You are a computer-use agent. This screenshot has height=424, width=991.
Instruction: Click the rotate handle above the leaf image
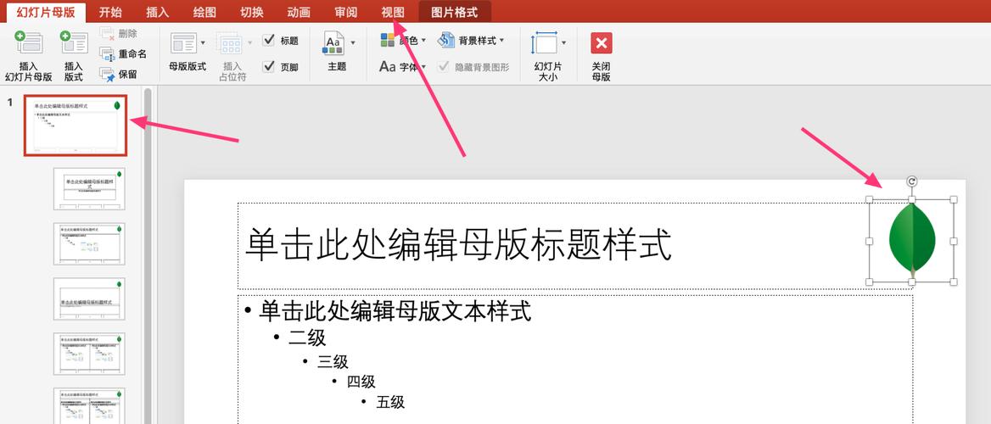click(x=911, y=181)
